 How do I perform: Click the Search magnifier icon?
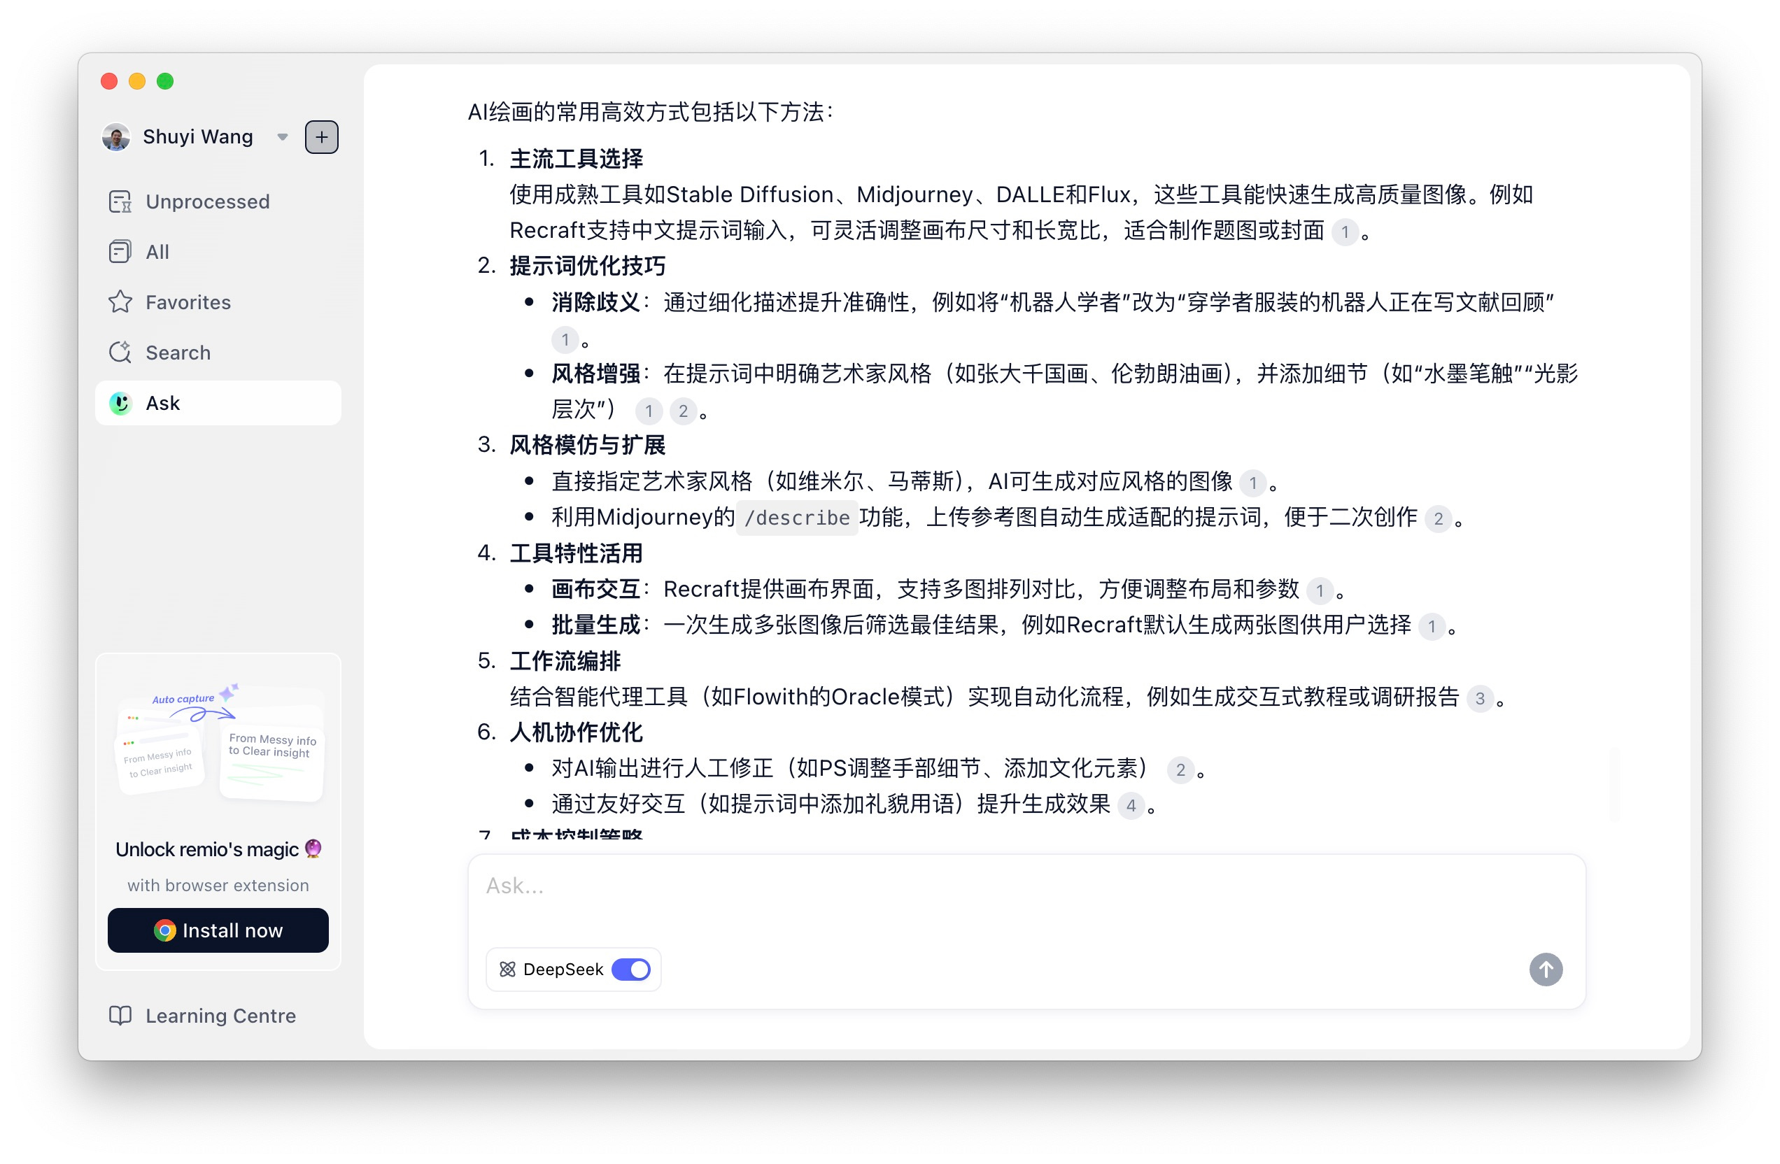click(x=120, y=352)
